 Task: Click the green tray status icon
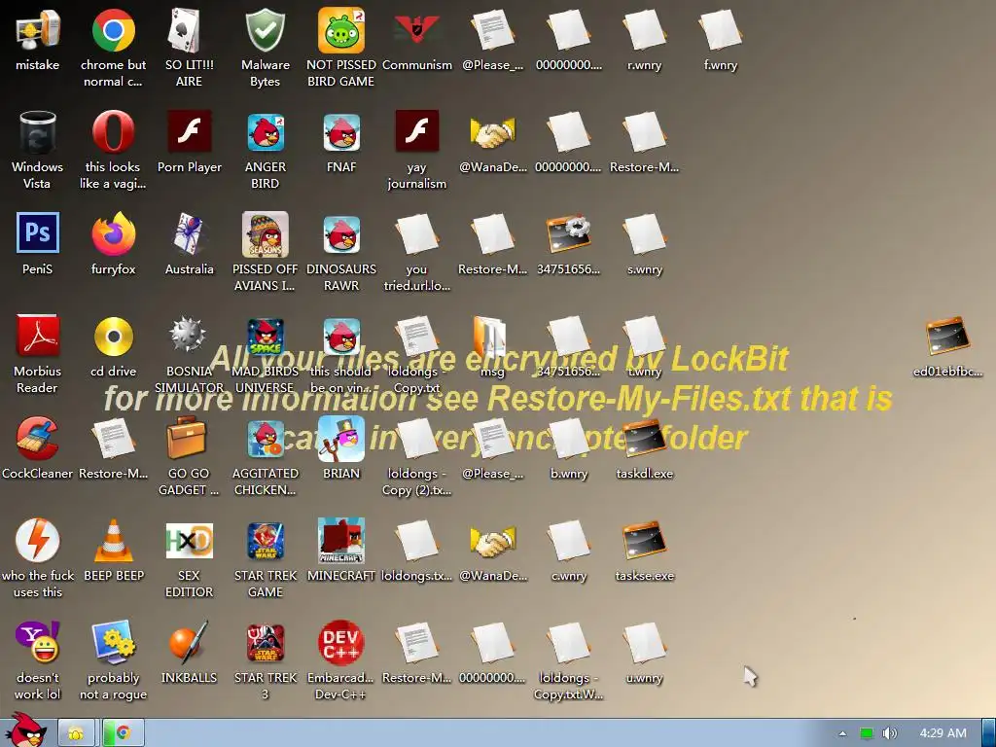point(867,733)
